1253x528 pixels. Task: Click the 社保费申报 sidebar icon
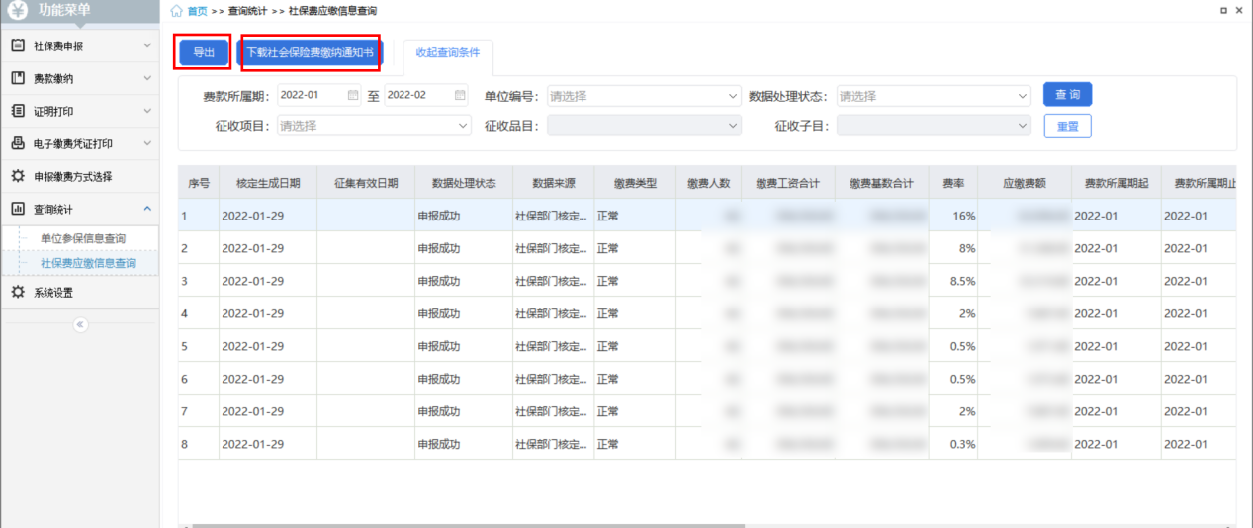pyautogui.click(x=18, y=45)
